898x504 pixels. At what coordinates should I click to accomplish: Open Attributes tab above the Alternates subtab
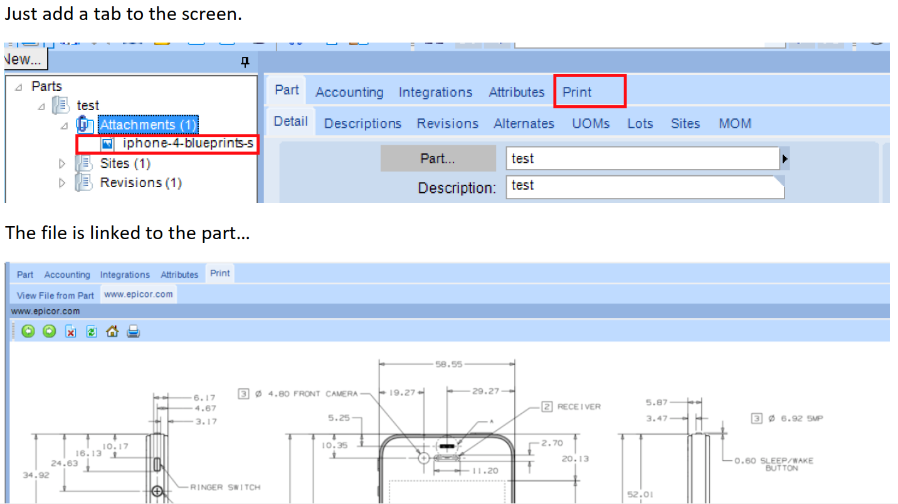point(517,92)
